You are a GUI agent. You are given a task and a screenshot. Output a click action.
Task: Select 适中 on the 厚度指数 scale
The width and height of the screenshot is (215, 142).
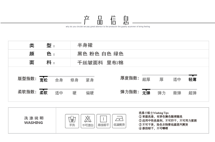(x=177, y=79)
